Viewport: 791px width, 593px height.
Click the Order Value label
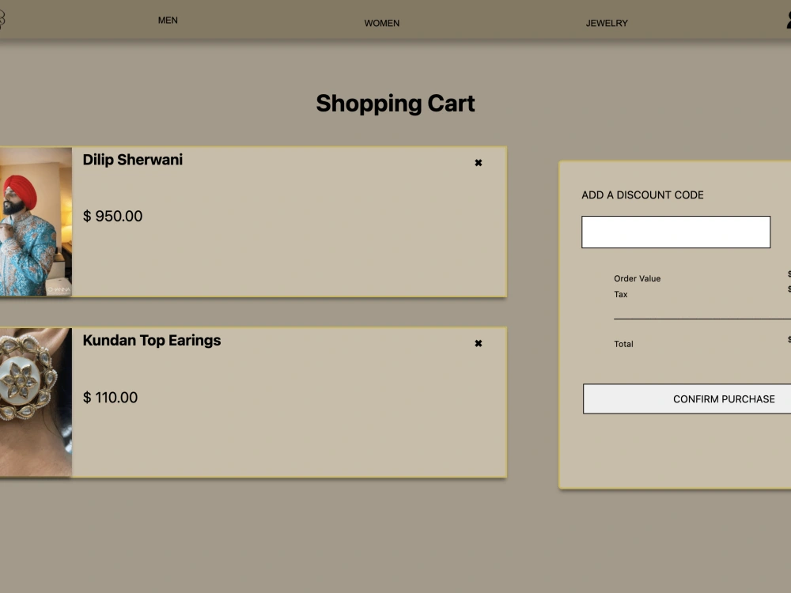pyautogui.click(x=637, y=278)
